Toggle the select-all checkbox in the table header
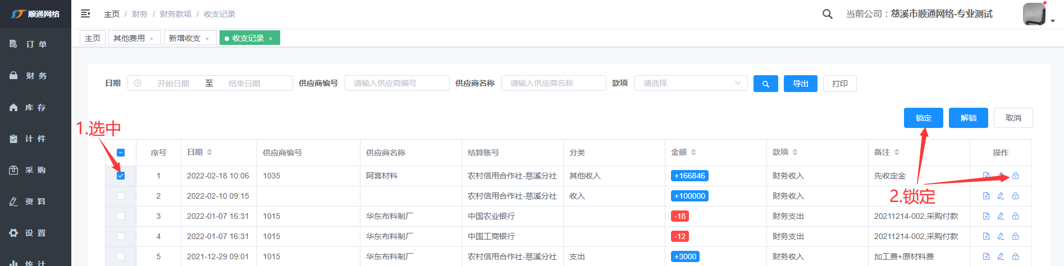1064x266 pixels. pos(121,153)
